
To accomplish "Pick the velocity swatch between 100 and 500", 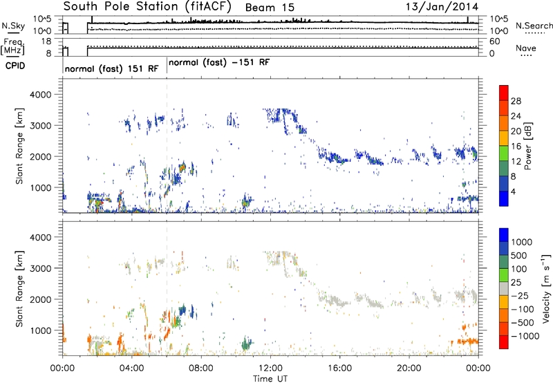I will tap(504, 262).
